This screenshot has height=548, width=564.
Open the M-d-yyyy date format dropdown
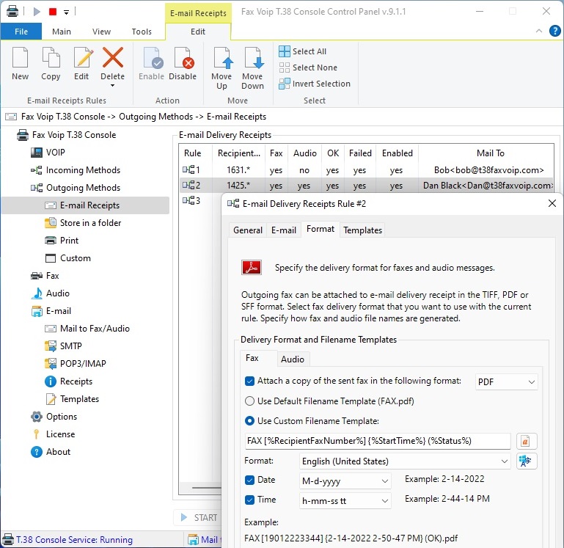345,481
